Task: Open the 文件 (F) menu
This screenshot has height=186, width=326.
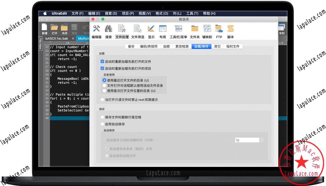Action: click(x=77, y=14)
